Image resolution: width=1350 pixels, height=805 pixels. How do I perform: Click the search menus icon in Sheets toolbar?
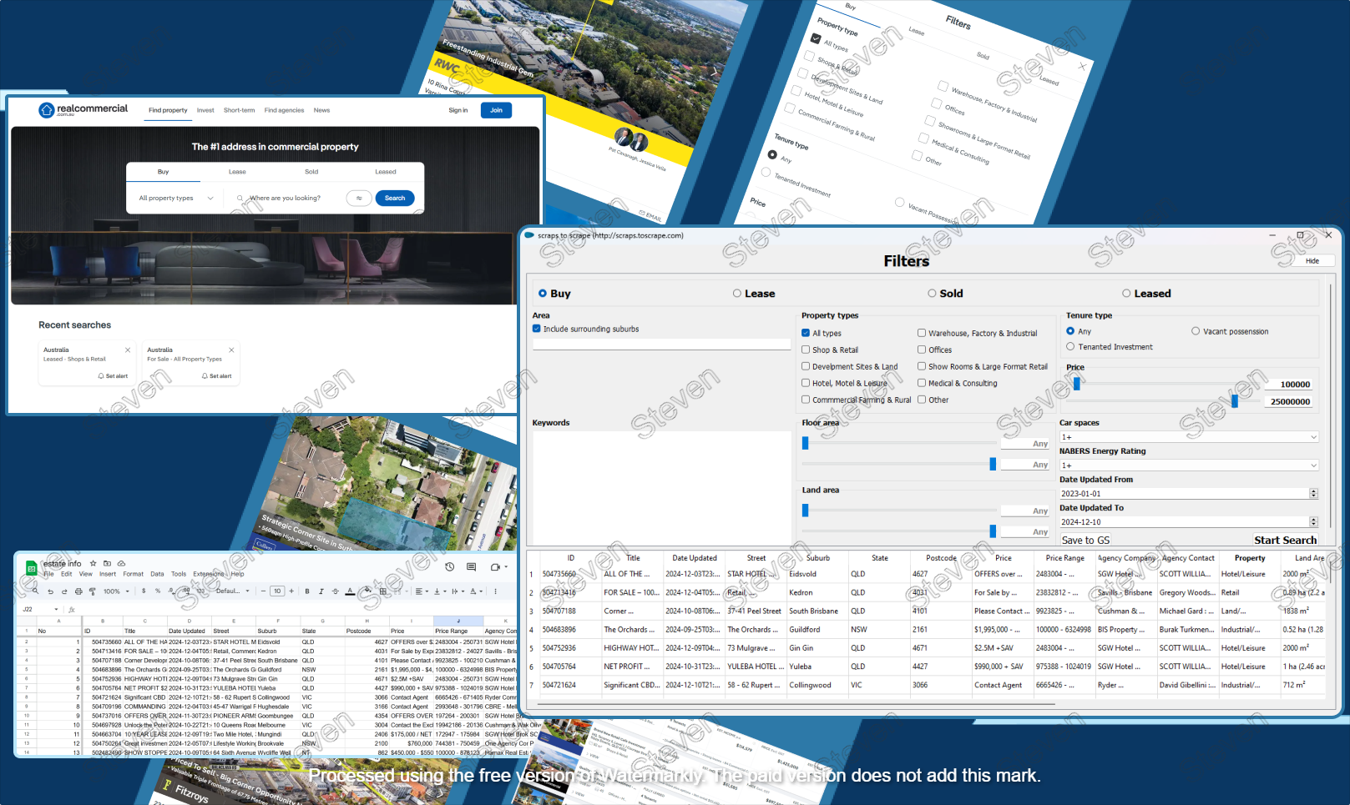pos(35,591)
